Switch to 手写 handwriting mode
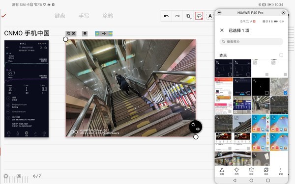This screenshot has height=184, width=295. (x=84, y=16)
